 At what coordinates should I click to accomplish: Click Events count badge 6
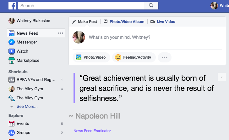coord(62,124)
